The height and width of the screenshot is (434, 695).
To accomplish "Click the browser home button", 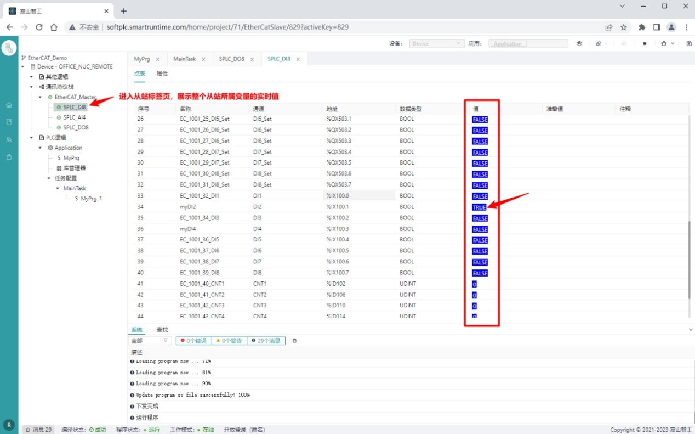I will (54, 27).
